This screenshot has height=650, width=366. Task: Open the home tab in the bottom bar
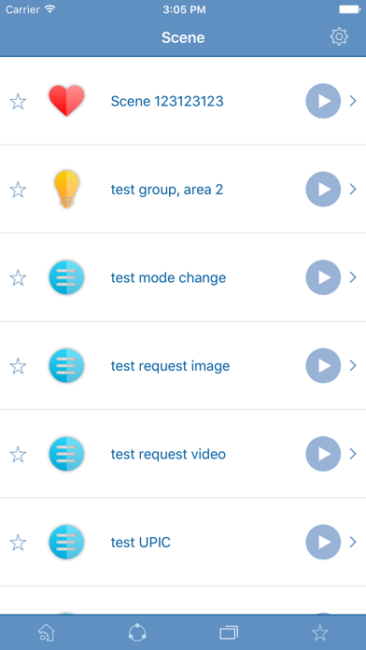[46, 633]
